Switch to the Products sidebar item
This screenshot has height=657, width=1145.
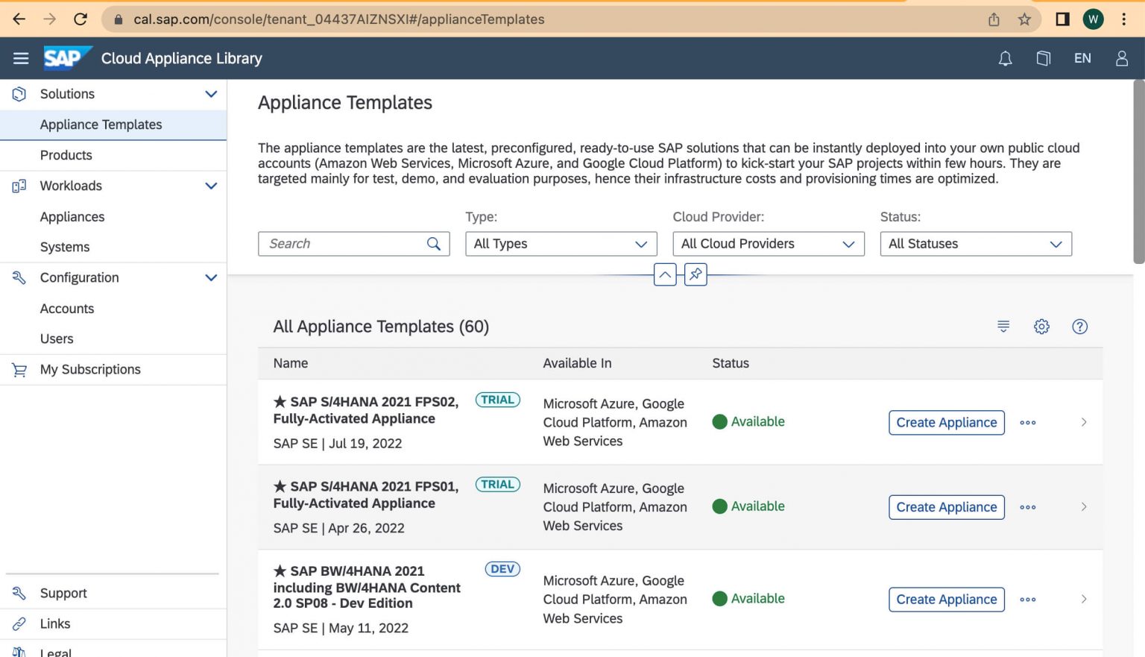click(x=66, y=155)
